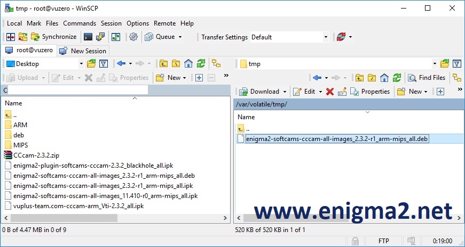This screenshot has height=247, width=465.
Task: Click remote panel filter icon
Action: point(457,63)
